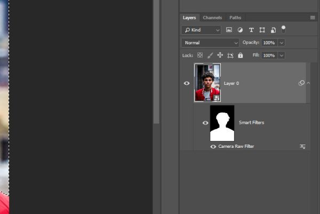Open Camera Raw Filter blending options icon
320x214 pixels.
click(x=302, y=146)
